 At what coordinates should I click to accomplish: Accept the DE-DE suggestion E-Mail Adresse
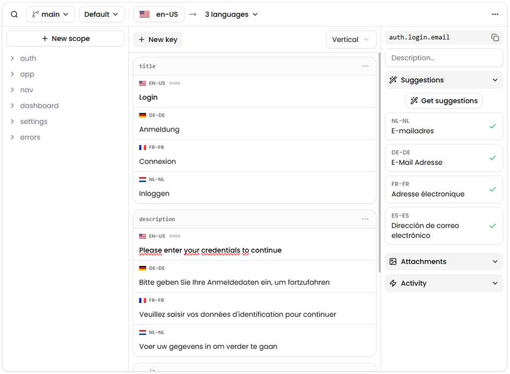tap(493, 158)
